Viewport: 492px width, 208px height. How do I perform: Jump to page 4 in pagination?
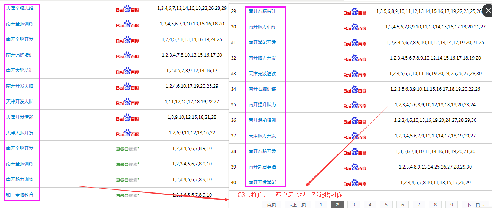coord(370,205)
